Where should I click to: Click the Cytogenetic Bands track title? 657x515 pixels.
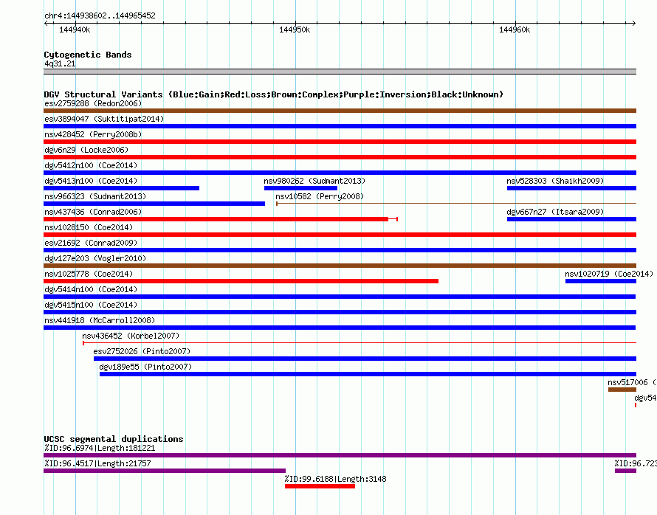coord(88,55)
